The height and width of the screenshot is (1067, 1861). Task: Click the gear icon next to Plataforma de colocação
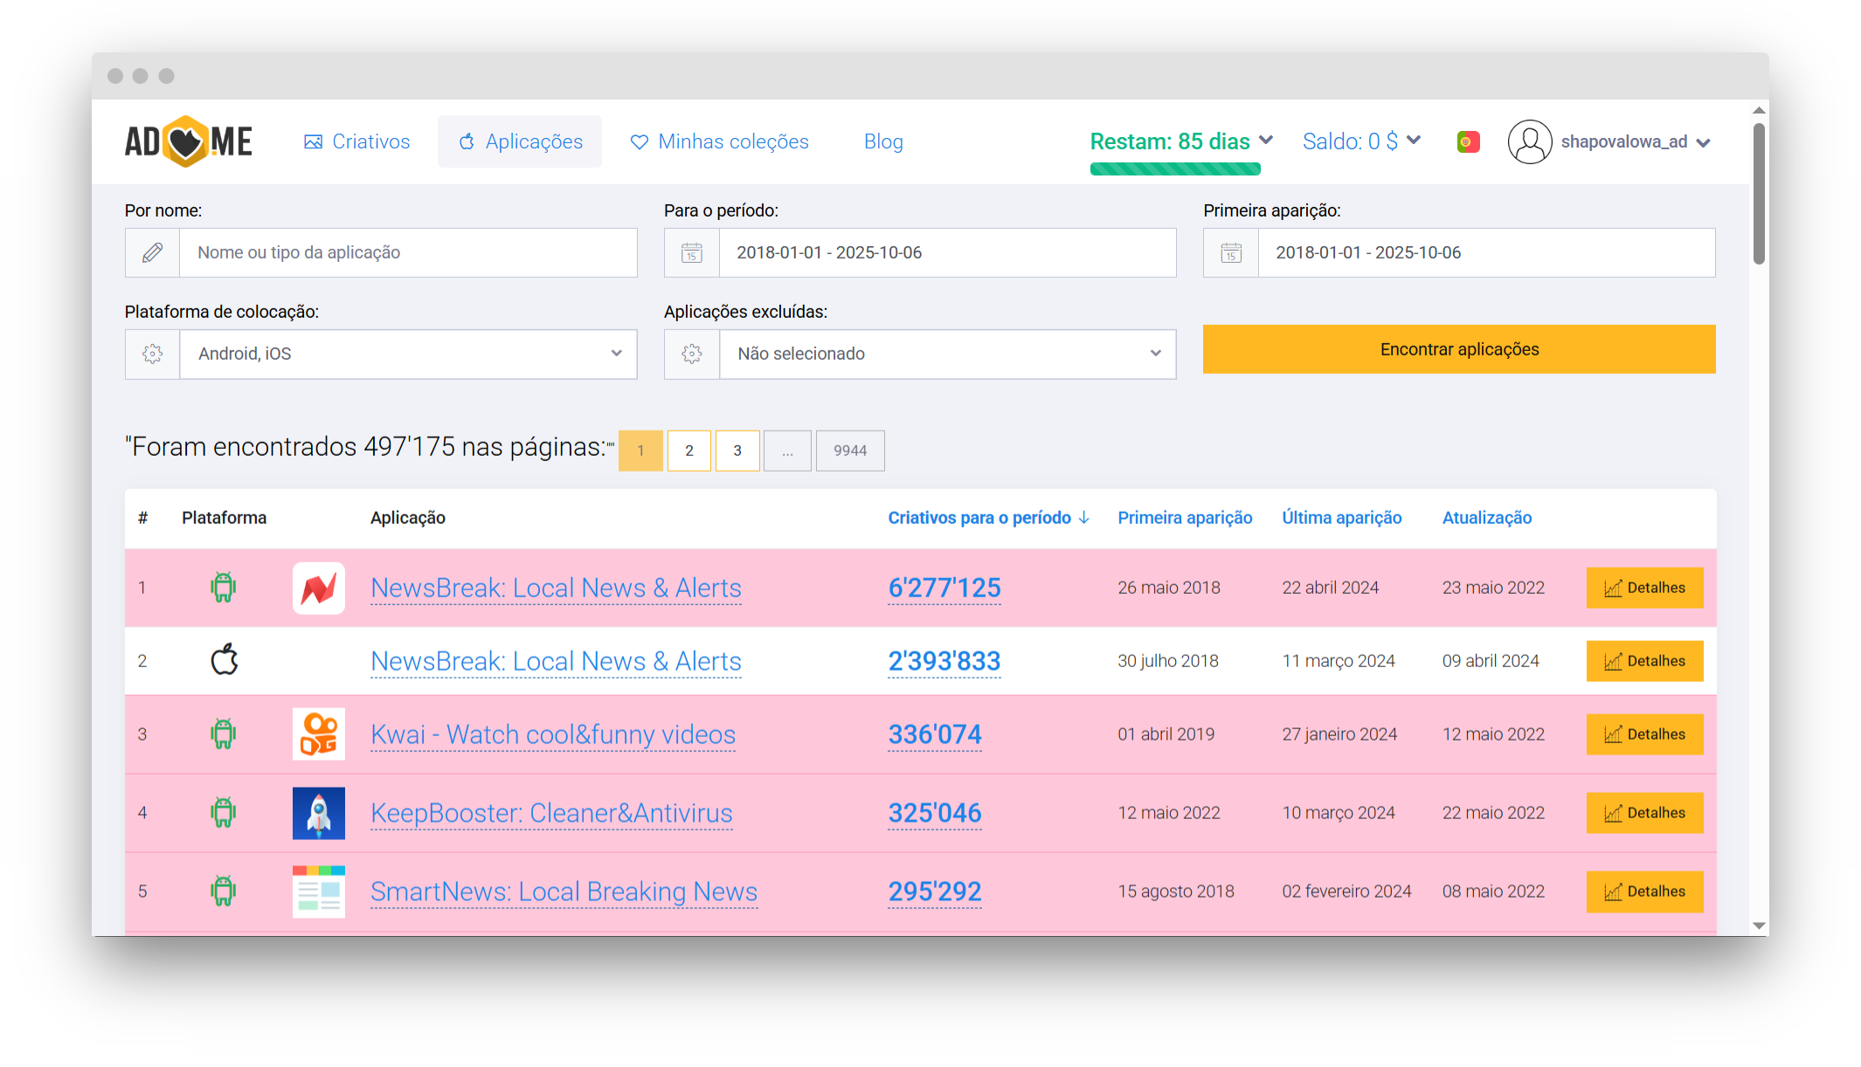click(152, 354)
